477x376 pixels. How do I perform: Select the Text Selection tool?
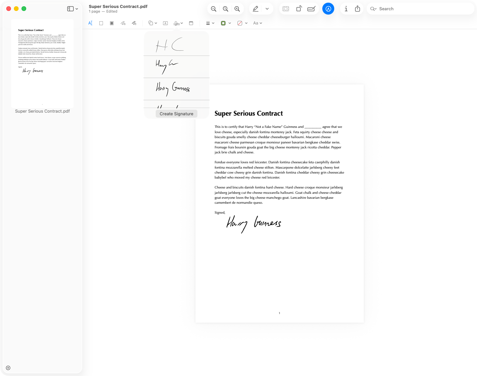(x=90, y=23)
